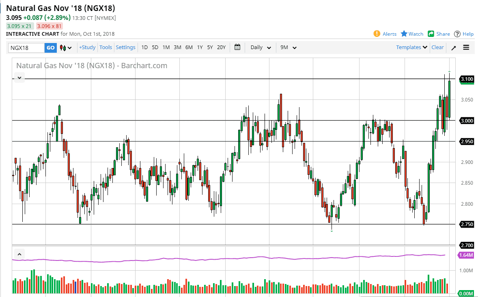Expand the Templates dropdown

pyautogui.click(x=412, y=47)
